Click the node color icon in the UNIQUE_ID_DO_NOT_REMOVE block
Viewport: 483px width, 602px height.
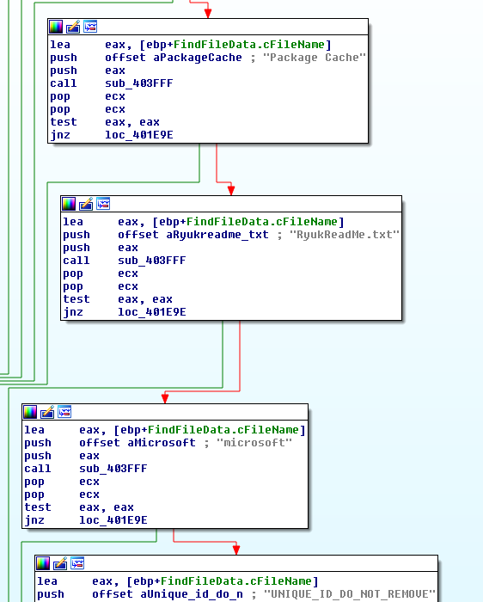(43, 563)
